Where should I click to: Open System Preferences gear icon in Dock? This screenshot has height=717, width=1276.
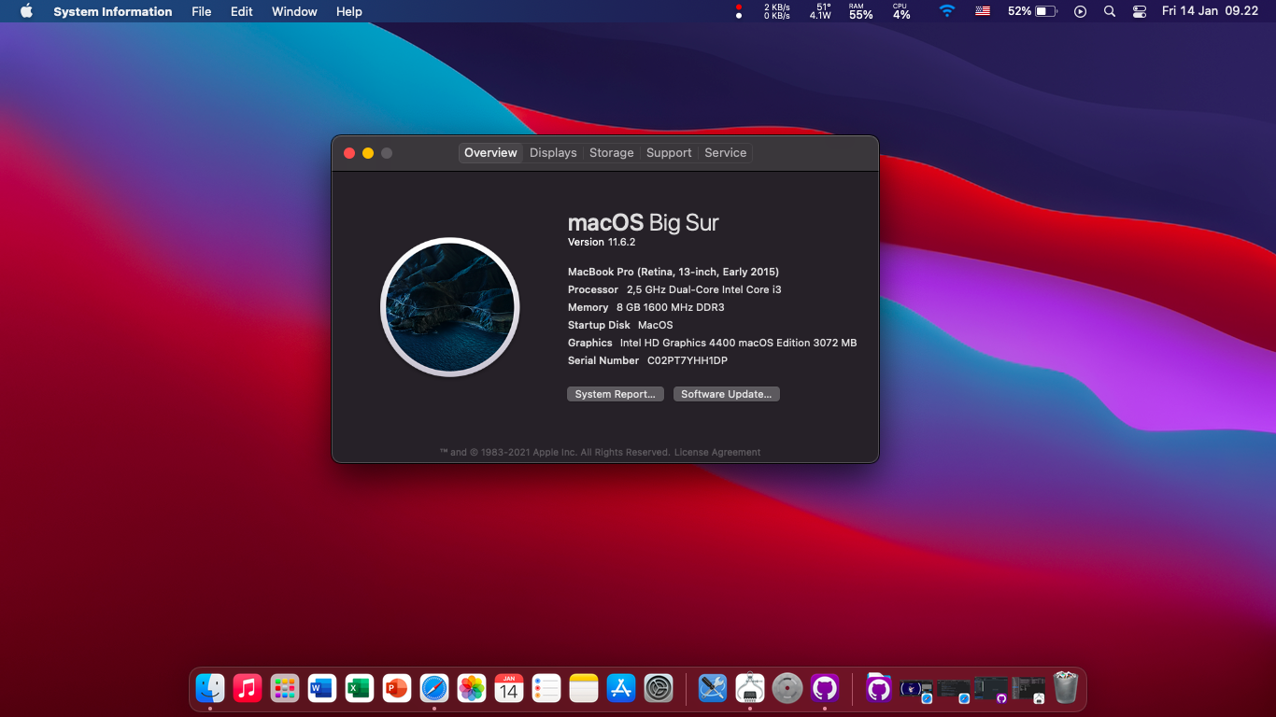coord(659,689)
